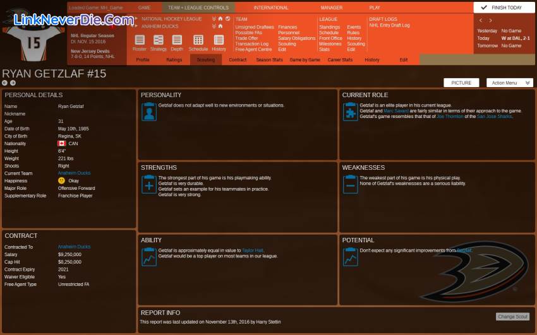Viewport: 537px width, 335px height.
Task: Click the Potential chart icon
Action: pyautogui.click(x=351, y=257)
